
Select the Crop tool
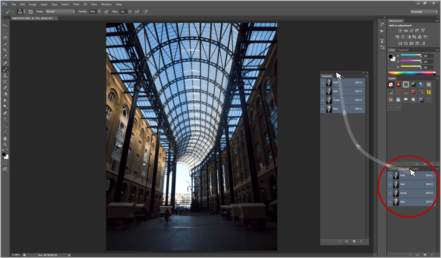coord(5,50)
